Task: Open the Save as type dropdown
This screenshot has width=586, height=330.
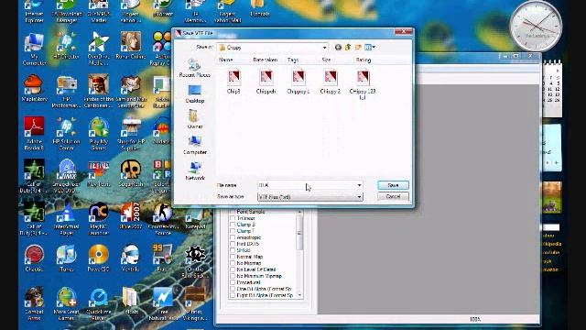Action: coord(310,197)
